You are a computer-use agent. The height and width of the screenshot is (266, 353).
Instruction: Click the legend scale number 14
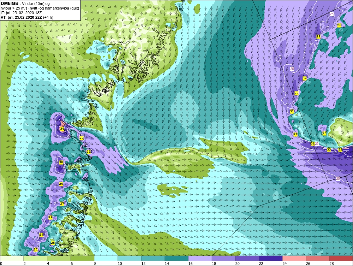click(x=167, y=264)
